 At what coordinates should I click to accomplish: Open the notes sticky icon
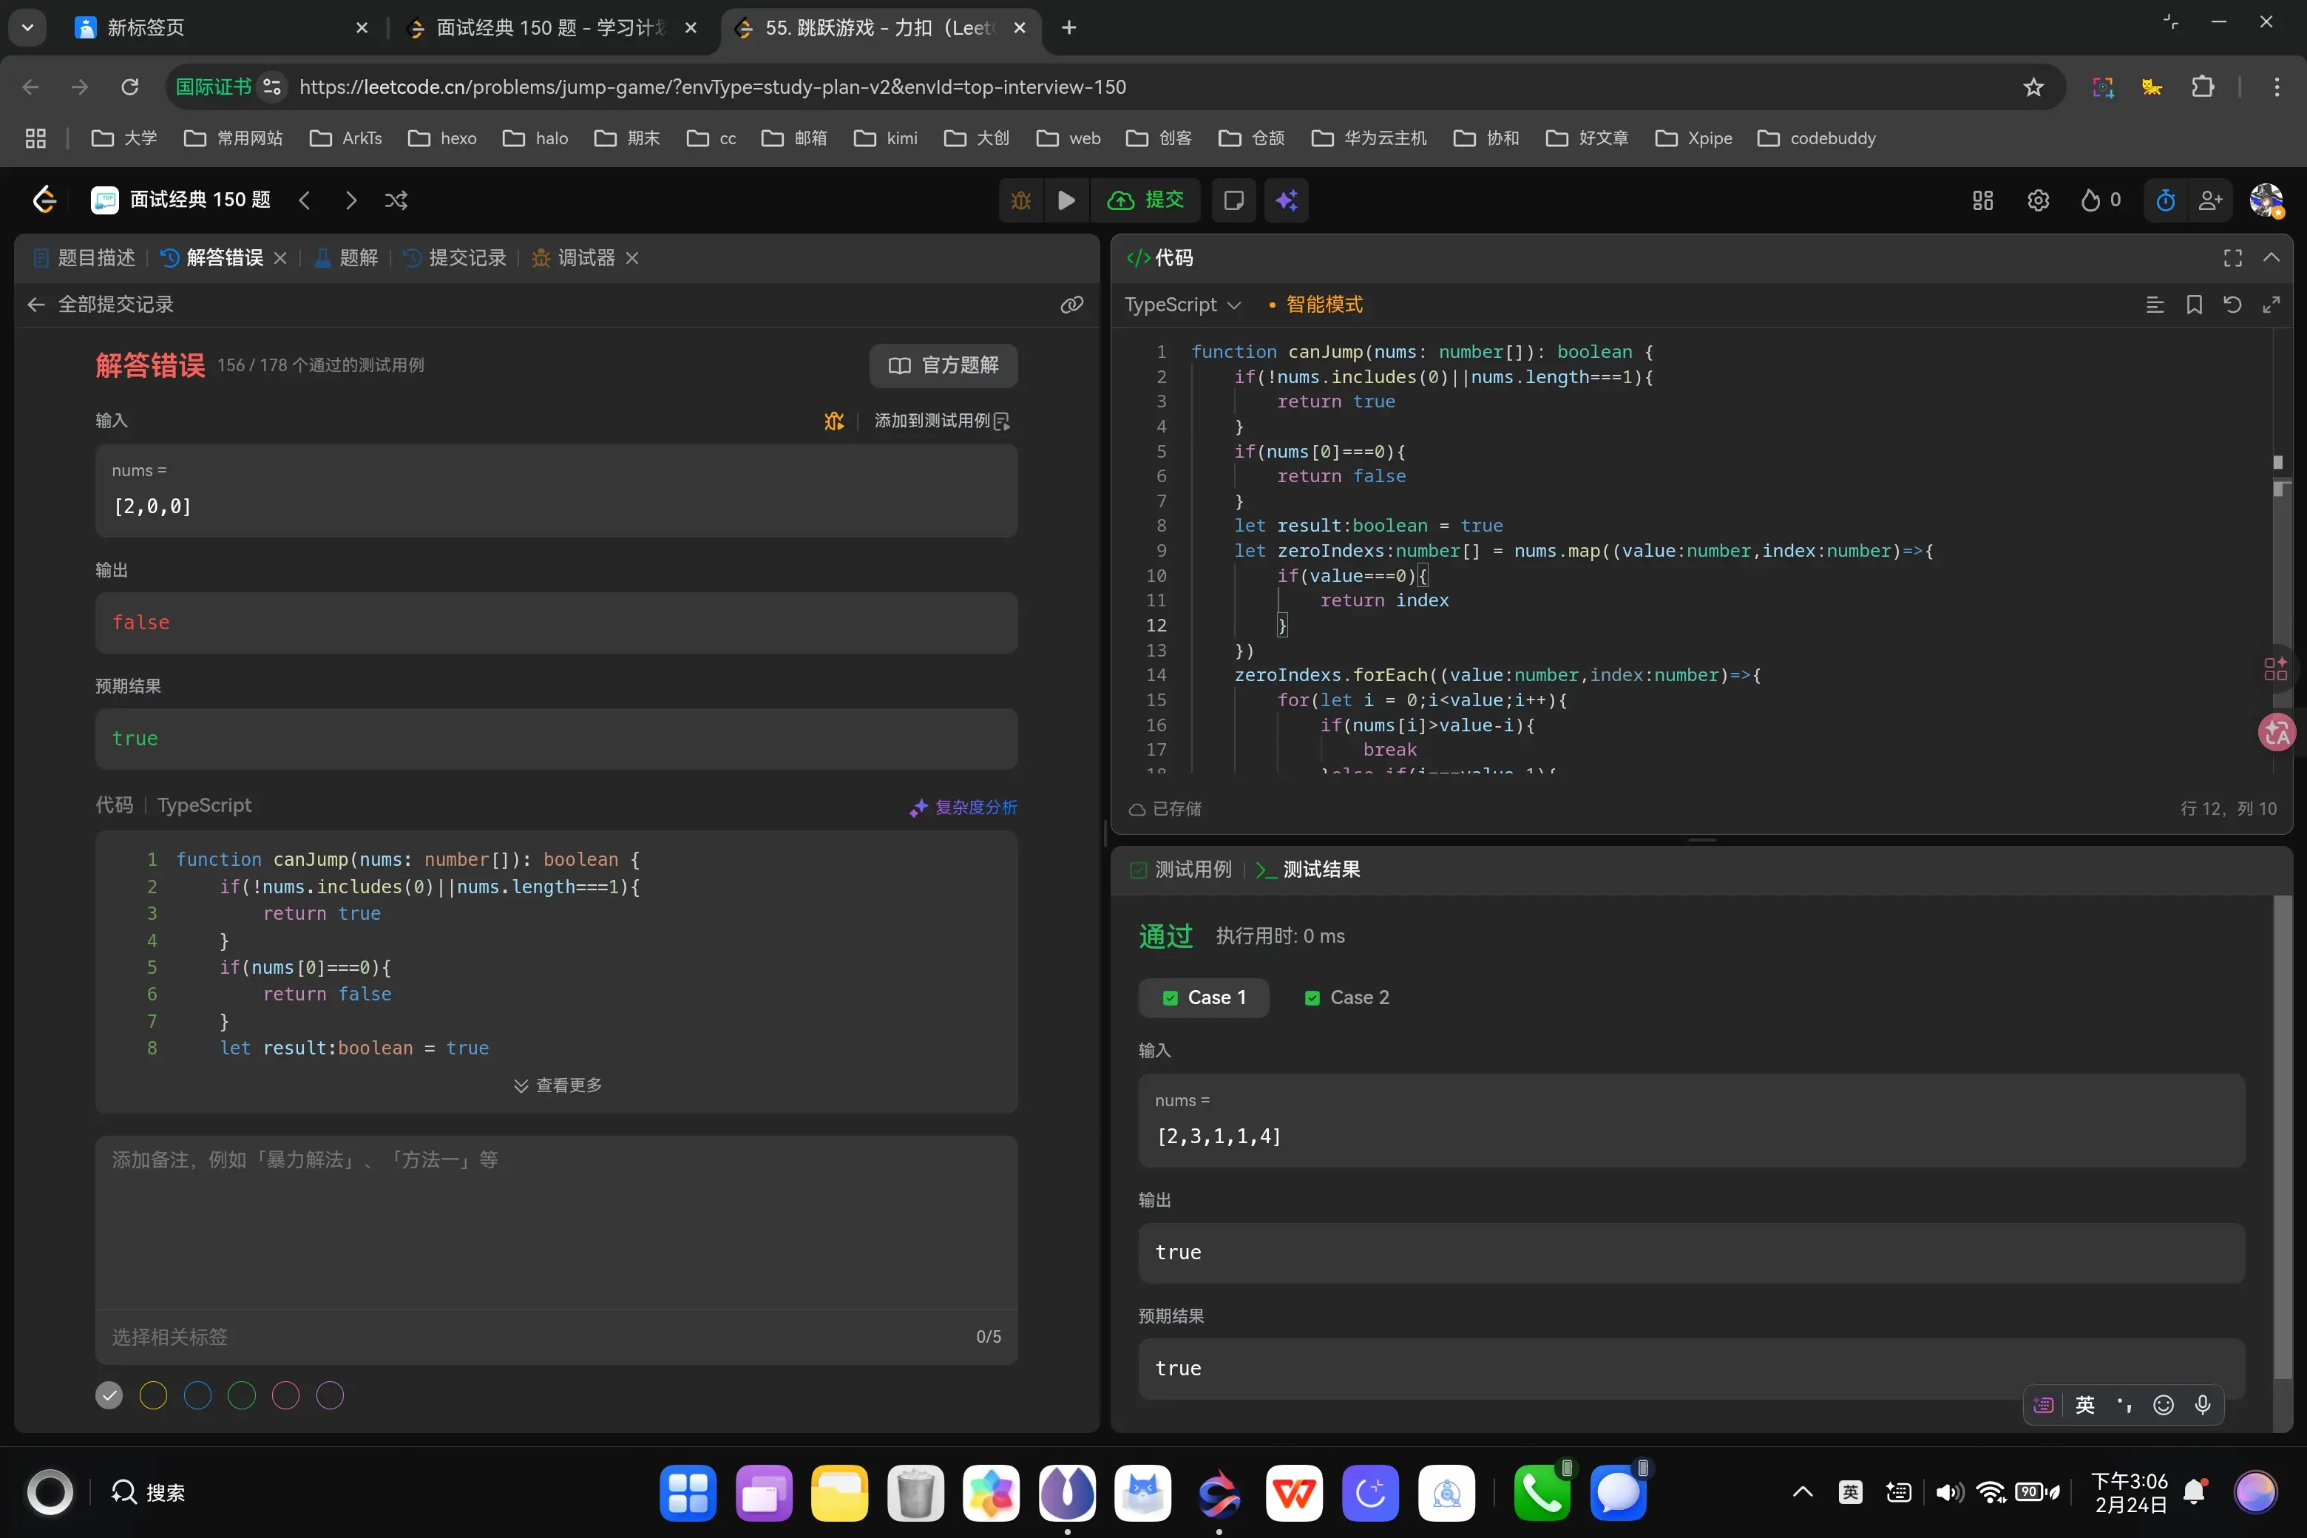pos(1234,200)
